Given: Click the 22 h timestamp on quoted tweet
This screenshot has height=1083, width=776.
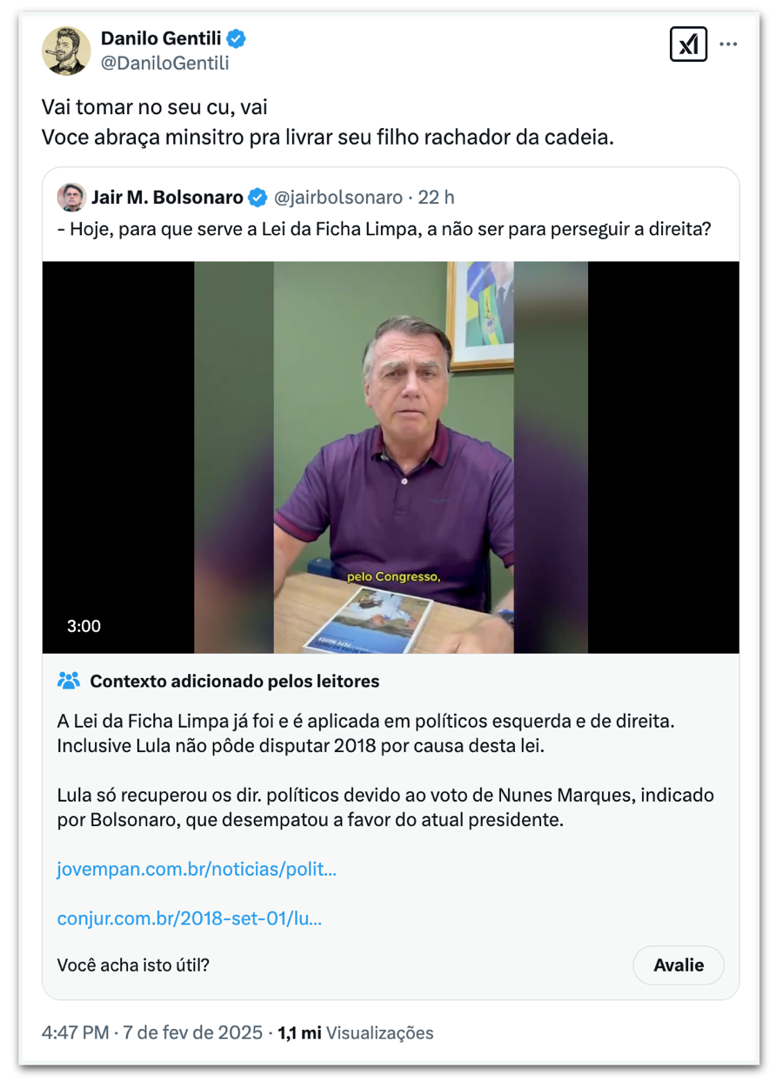Looking at the screenshot, I should [436, 198].
